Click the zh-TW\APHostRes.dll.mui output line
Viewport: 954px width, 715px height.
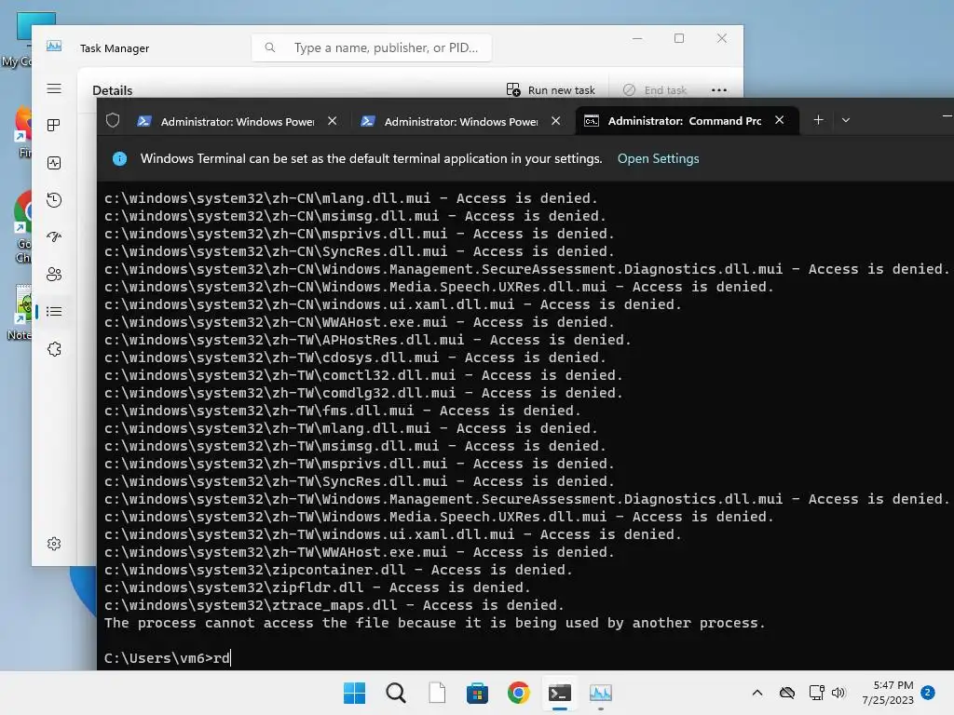367,340
